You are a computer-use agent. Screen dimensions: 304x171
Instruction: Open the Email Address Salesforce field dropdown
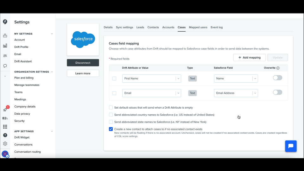click(236, 93)
